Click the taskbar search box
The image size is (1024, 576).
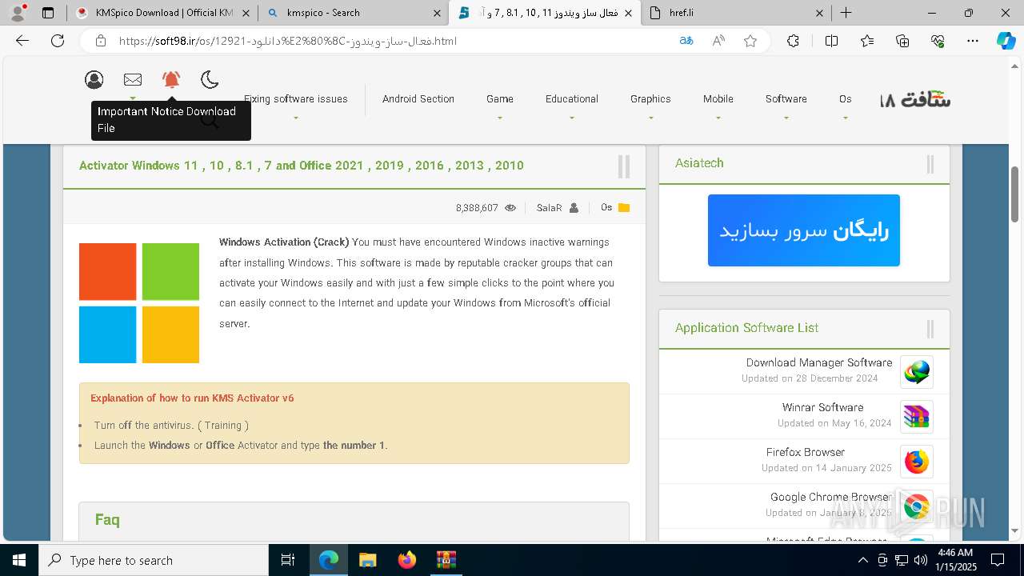[x=154, y=560]
